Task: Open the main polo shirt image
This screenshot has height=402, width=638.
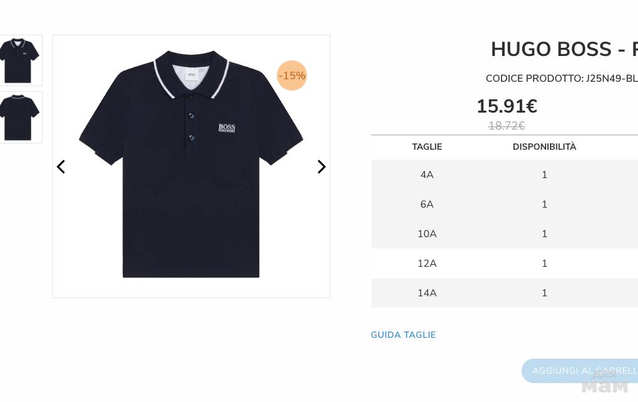Action: click(191, 166)
